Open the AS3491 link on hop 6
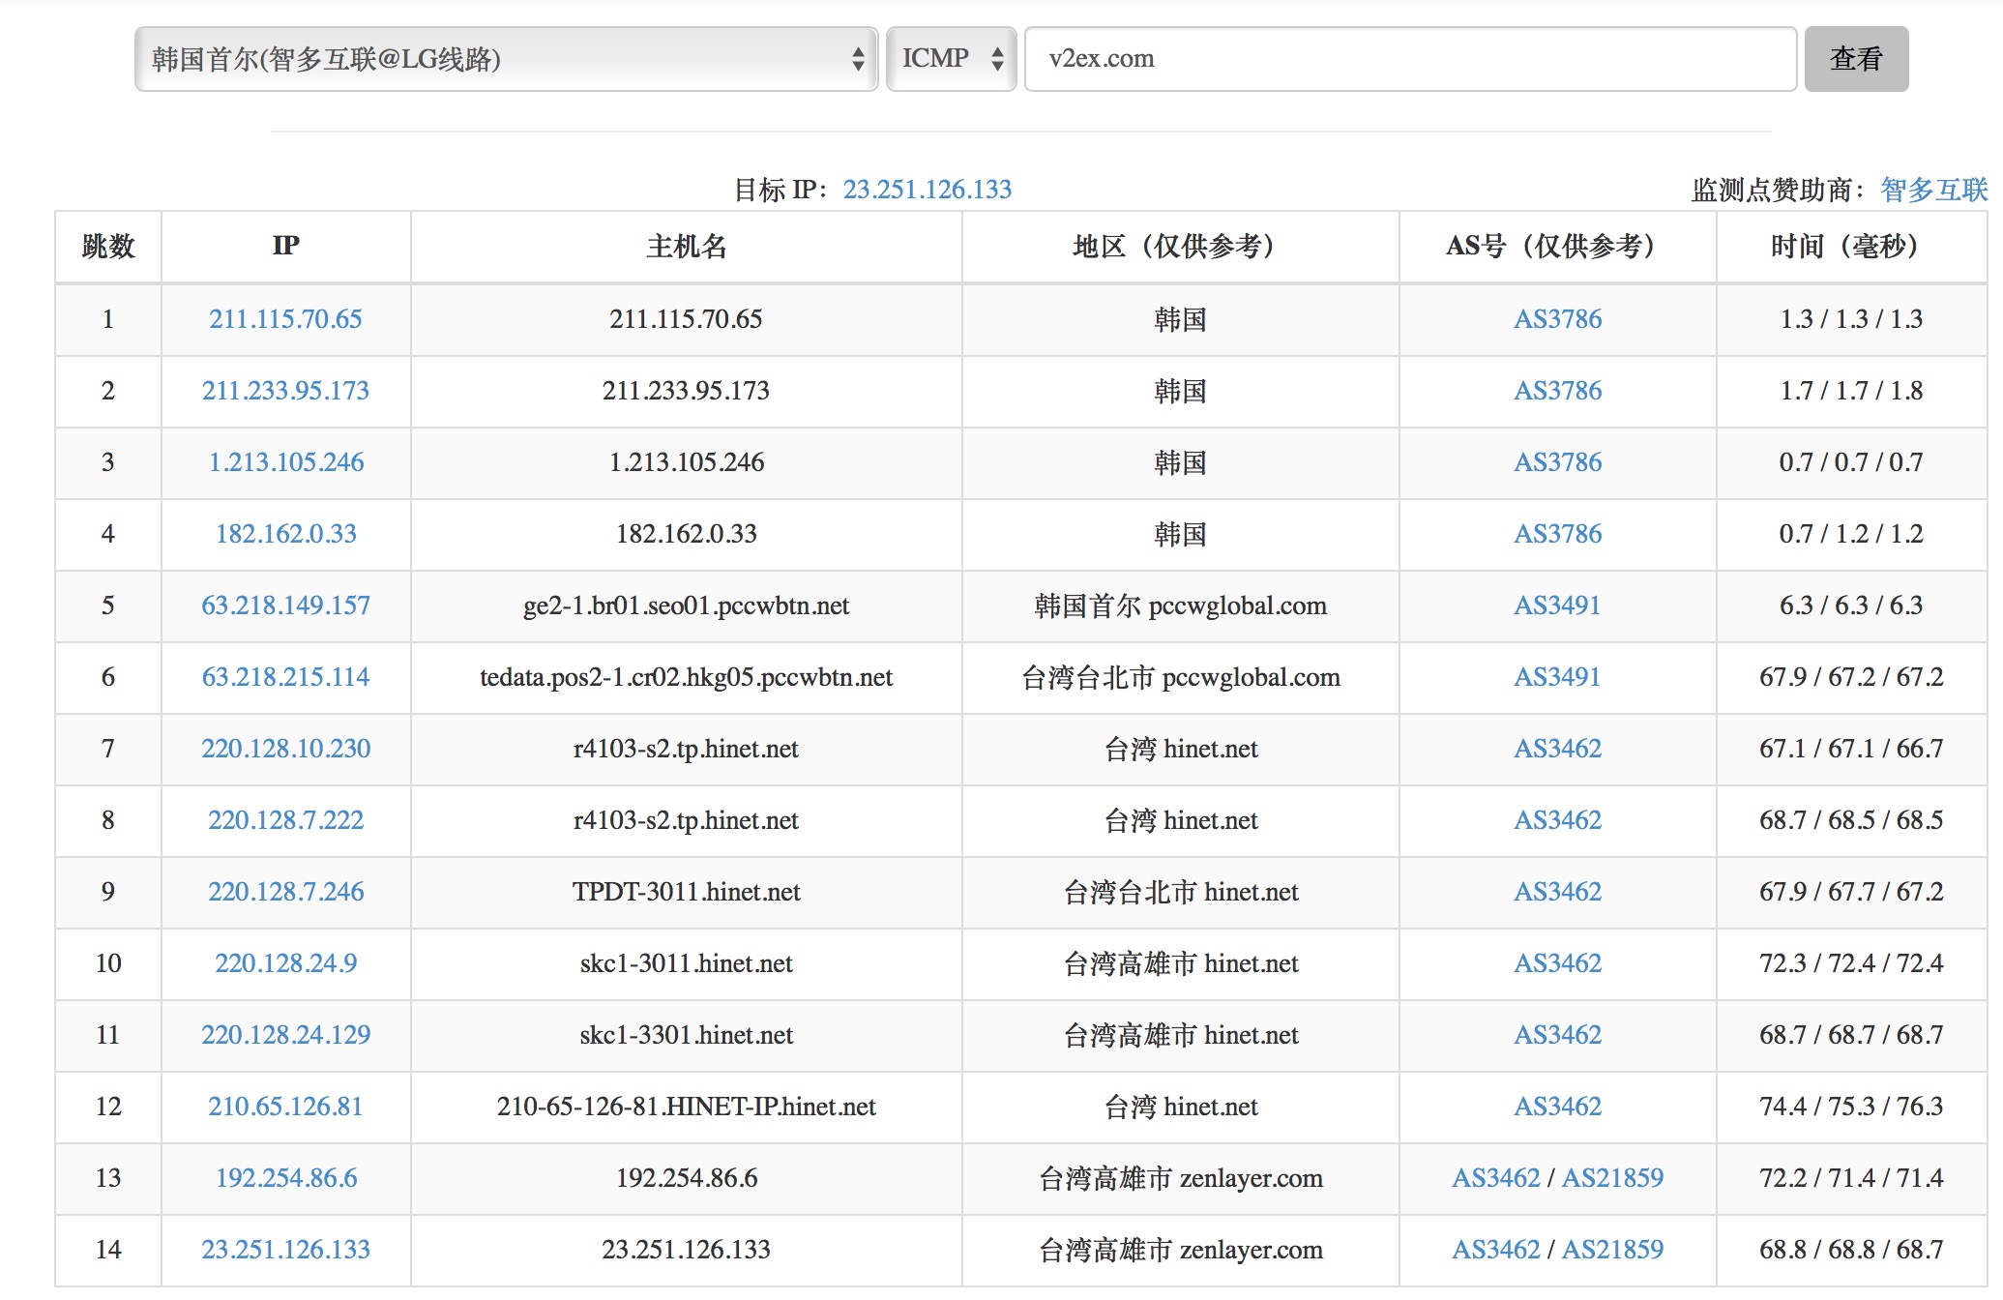The height and width of the screenshot is (1300, 2003). coord(1557,677)
